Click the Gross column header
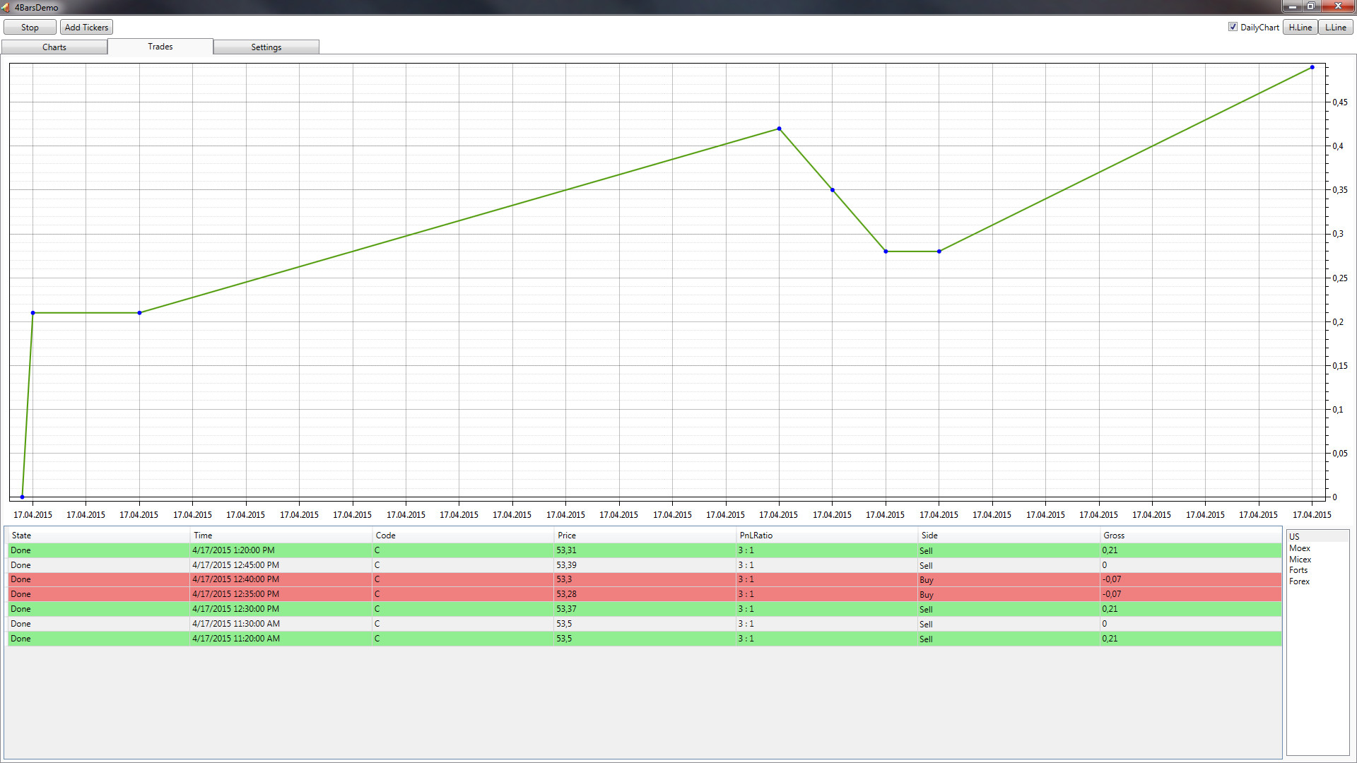This screenshot has height=763, width=1357. click(x=1113, y=536)
